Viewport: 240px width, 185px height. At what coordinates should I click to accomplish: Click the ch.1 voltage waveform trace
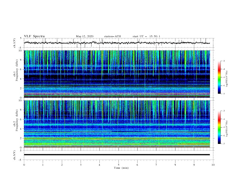pos(117,43)
